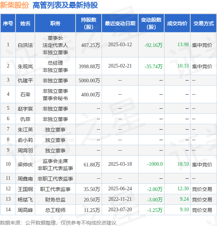Screen dimensions: 217x226
Task: Select the name 仇菲
Action: click(25, 119)
